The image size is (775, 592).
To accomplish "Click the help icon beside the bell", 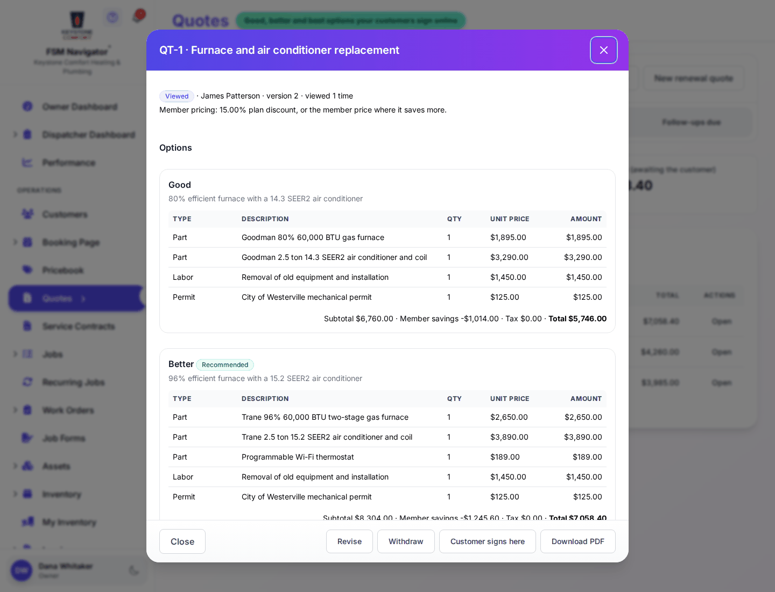I will 112,17.
